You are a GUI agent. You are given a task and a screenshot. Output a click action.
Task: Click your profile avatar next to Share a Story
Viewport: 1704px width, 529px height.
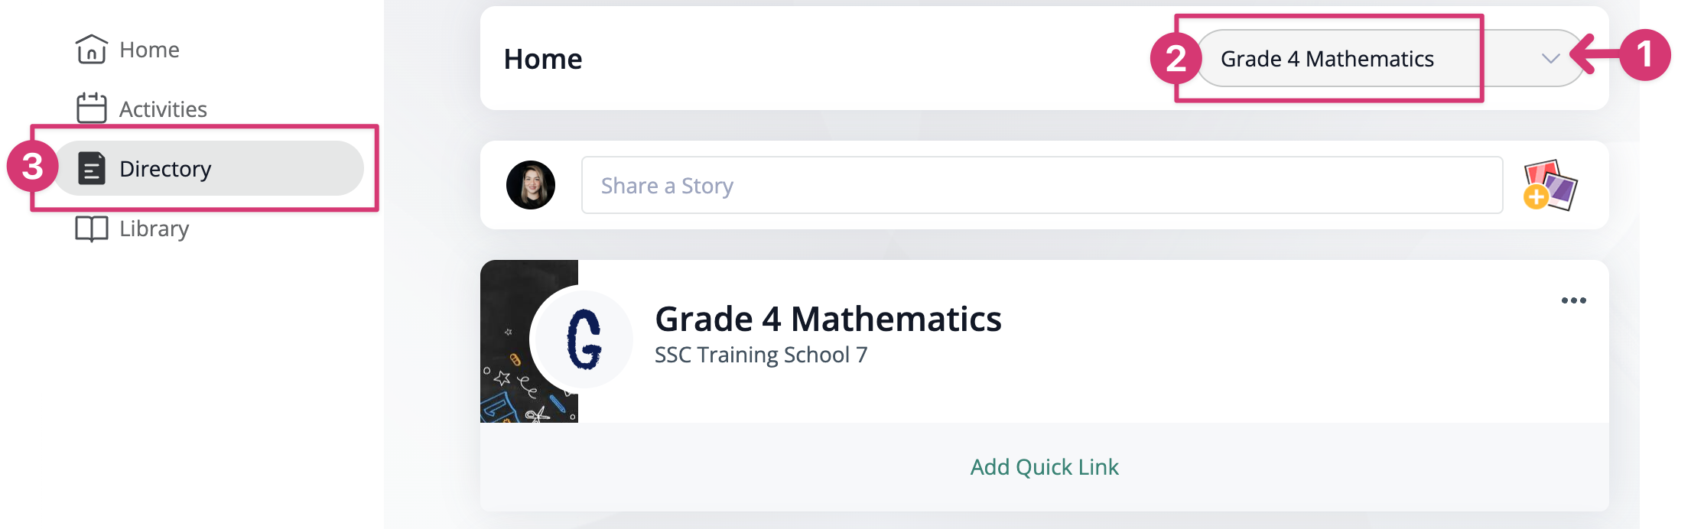point(529,185)
